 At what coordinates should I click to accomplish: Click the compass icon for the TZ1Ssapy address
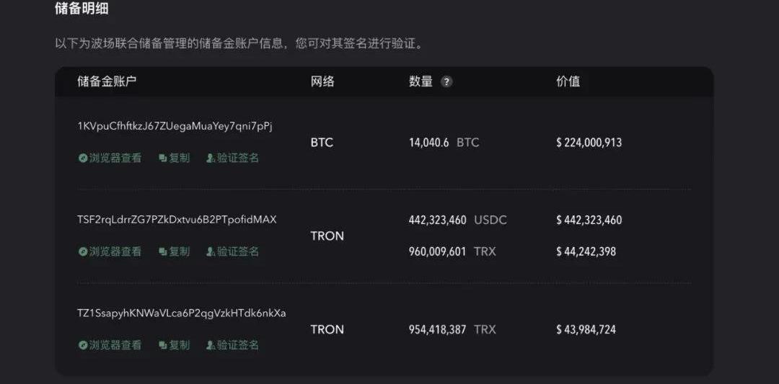coord(83,345)
